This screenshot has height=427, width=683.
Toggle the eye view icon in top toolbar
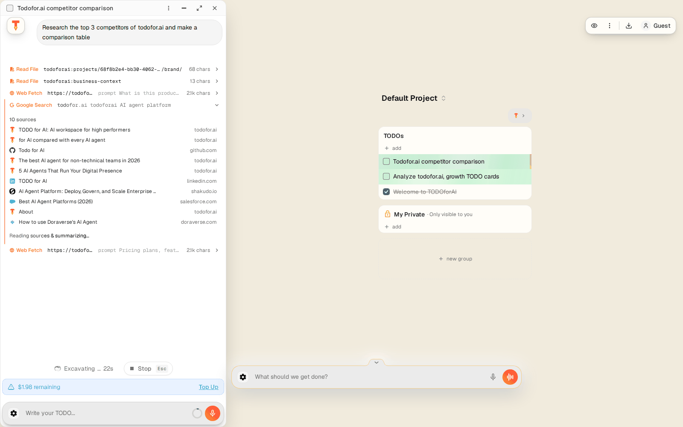[x=594, y=26]
